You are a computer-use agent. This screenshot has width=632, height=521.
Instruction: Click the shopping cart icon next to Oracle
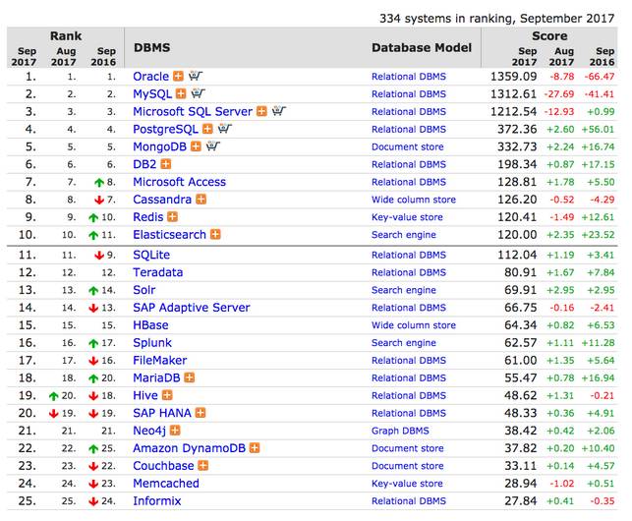[195, 76]
